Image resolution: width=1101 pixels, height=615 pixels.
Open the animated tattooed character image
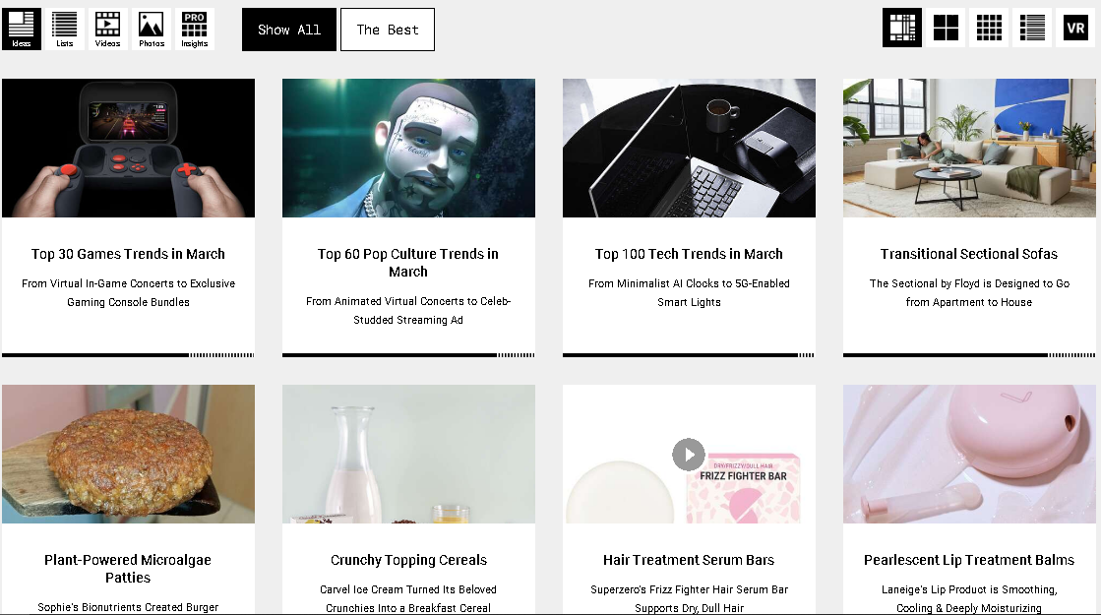[x=408, y=149]
